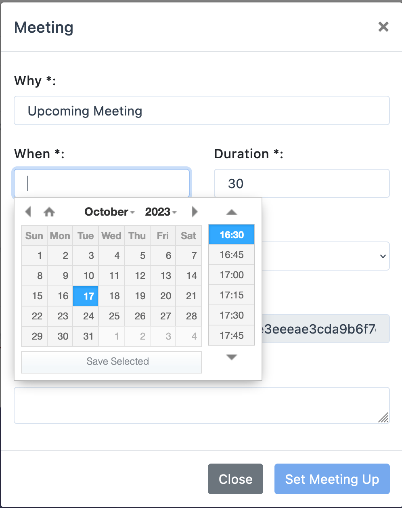
Task: Go to next month arrow
Action: tap(195, 212)
